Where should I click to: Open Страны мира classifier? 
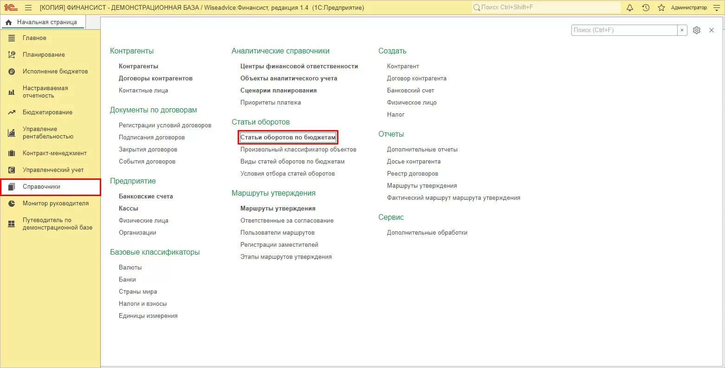point(138,292)
